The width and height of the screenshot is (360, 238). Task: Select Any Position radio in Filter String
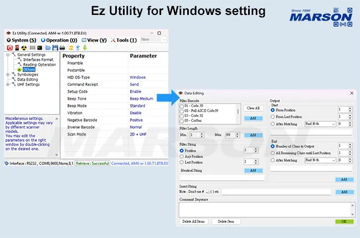click(x=182, y=156)
